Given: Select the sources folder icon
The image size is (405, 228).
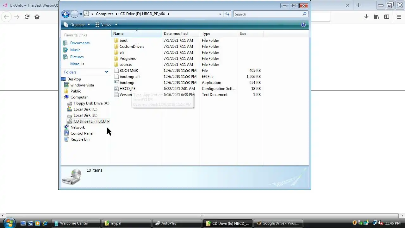Looking at the screenshot, I should pyautogui.click(x=116, y=65).
